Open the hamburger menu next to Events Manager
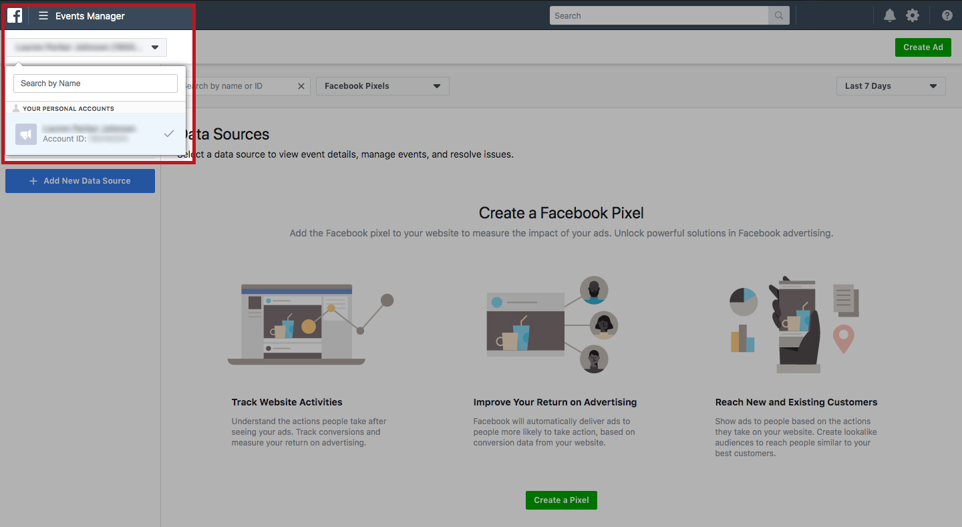Image resolution: width=962 pixels, height=527 pixels. 43,15
